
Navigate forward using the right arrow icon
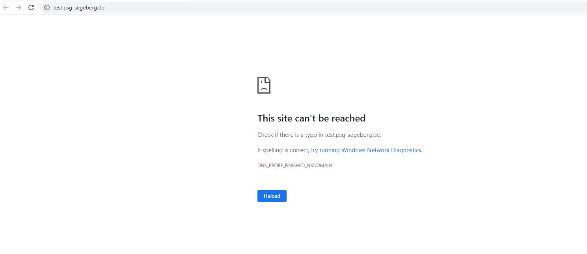point(18,7)
